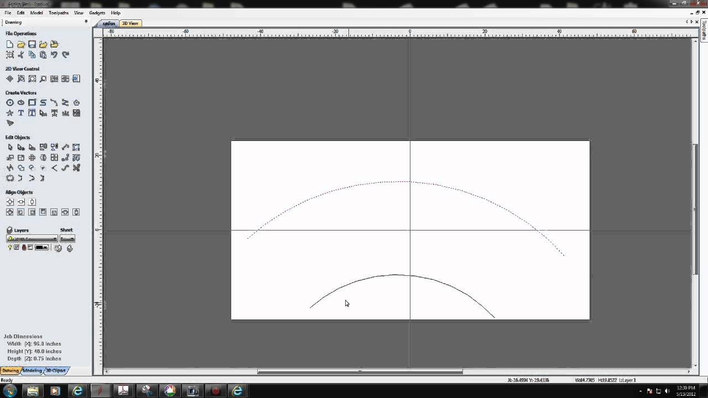Select the Draw Text tool
The width and height of the screenshot is (708, 398).
(21, 113)
